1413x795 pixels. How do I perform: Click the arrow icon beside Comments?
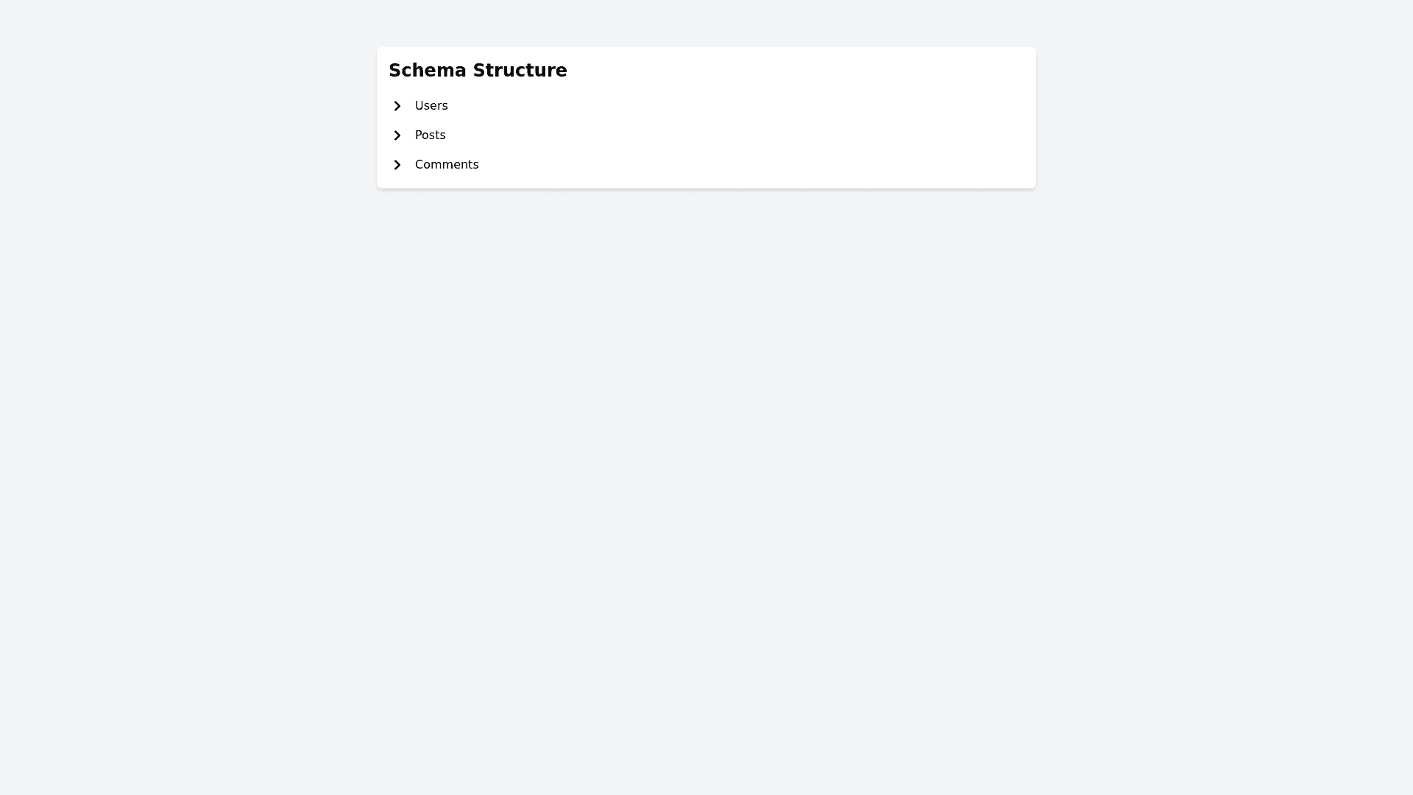click(397, 165)
